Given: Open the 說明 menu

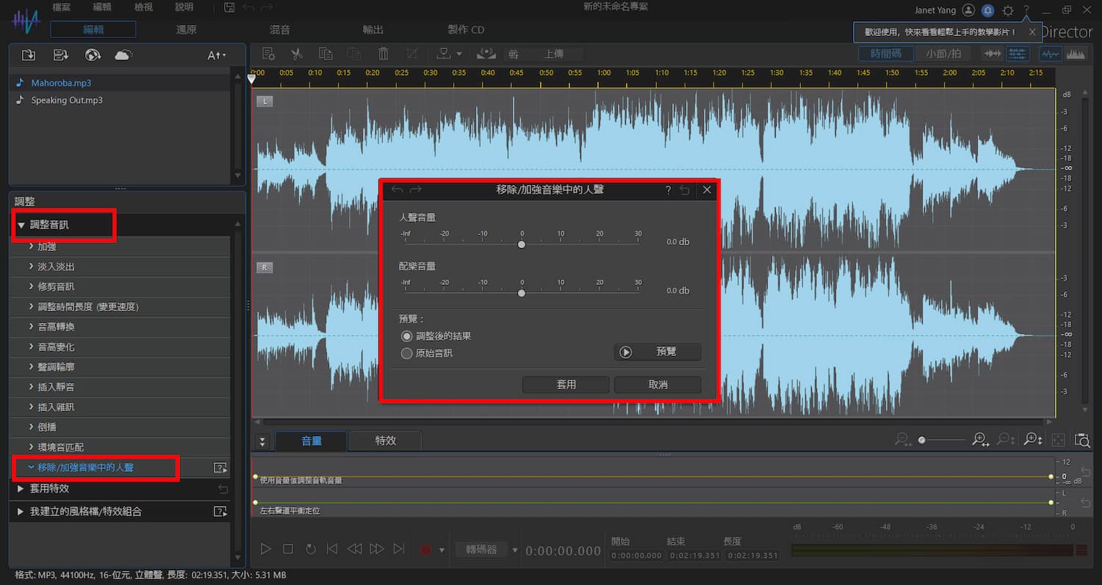Looking at the screenshot, I should tap(184, 7).
